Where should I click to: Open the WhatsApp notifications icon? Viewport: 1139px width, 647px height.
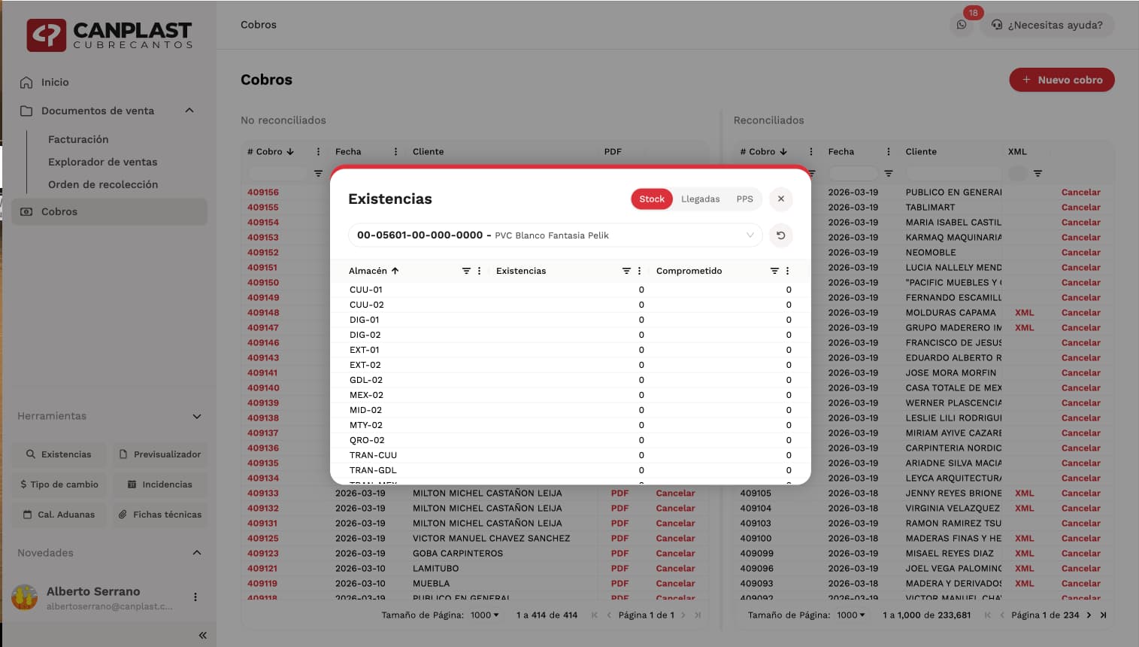pyautogui.click(x=962, y=25)
